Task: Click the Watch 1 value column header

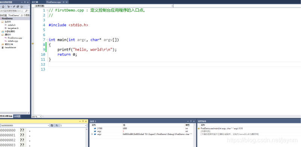Action: click(x=153, y=125)
